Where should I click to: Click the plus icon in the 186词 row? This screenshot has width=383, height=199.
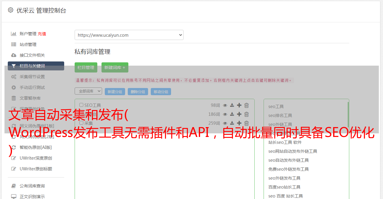click(239, 114)
